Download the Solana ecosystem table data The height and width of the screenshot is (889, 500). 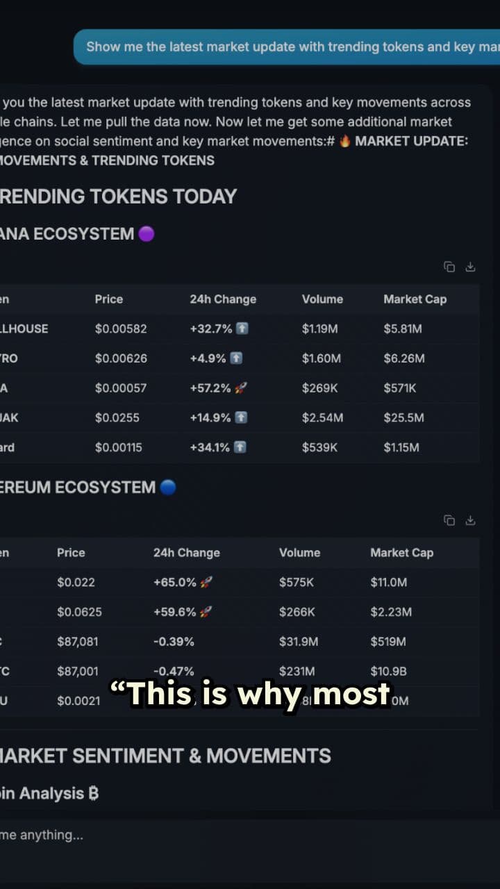471,266
